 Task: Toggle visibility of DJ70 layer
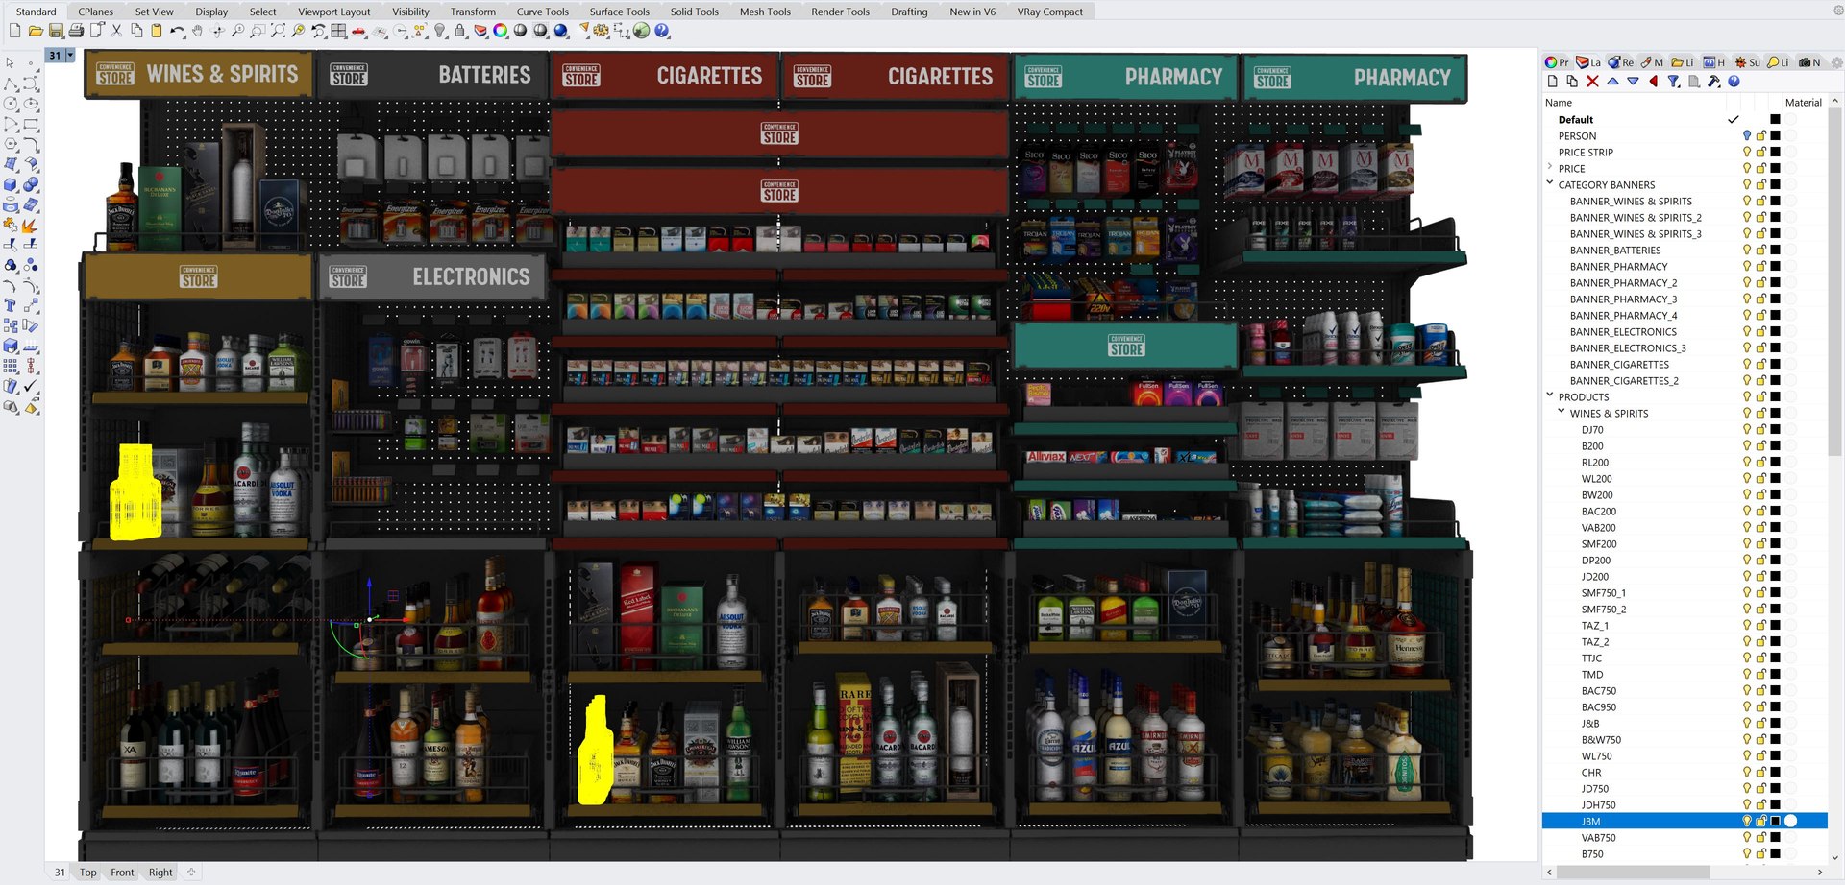1747,430
